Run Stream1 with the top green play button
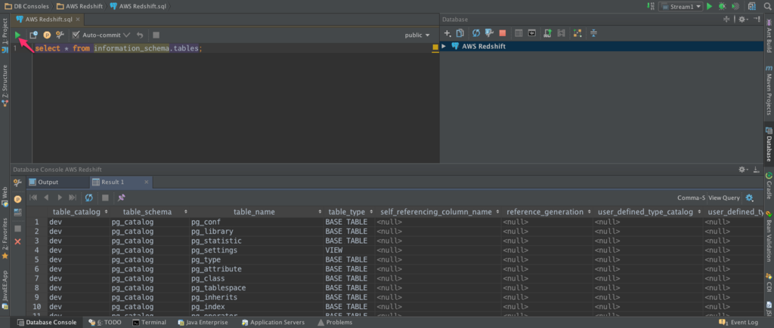The image size is (774, 328). click(709, 6)
